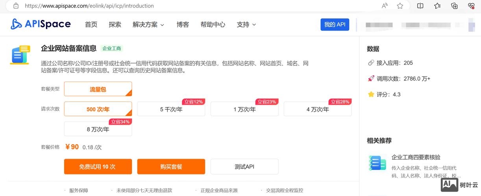Image resolution: width=481 pixels, height=196 pixels.
Task: Open 企业工商四要素核验 recommendation title
Action: pos(416,157)
